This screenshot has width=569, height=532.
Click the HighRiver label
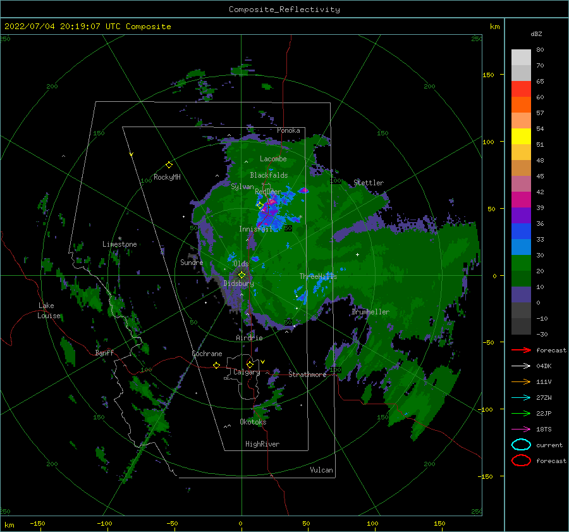pos(262,444)
